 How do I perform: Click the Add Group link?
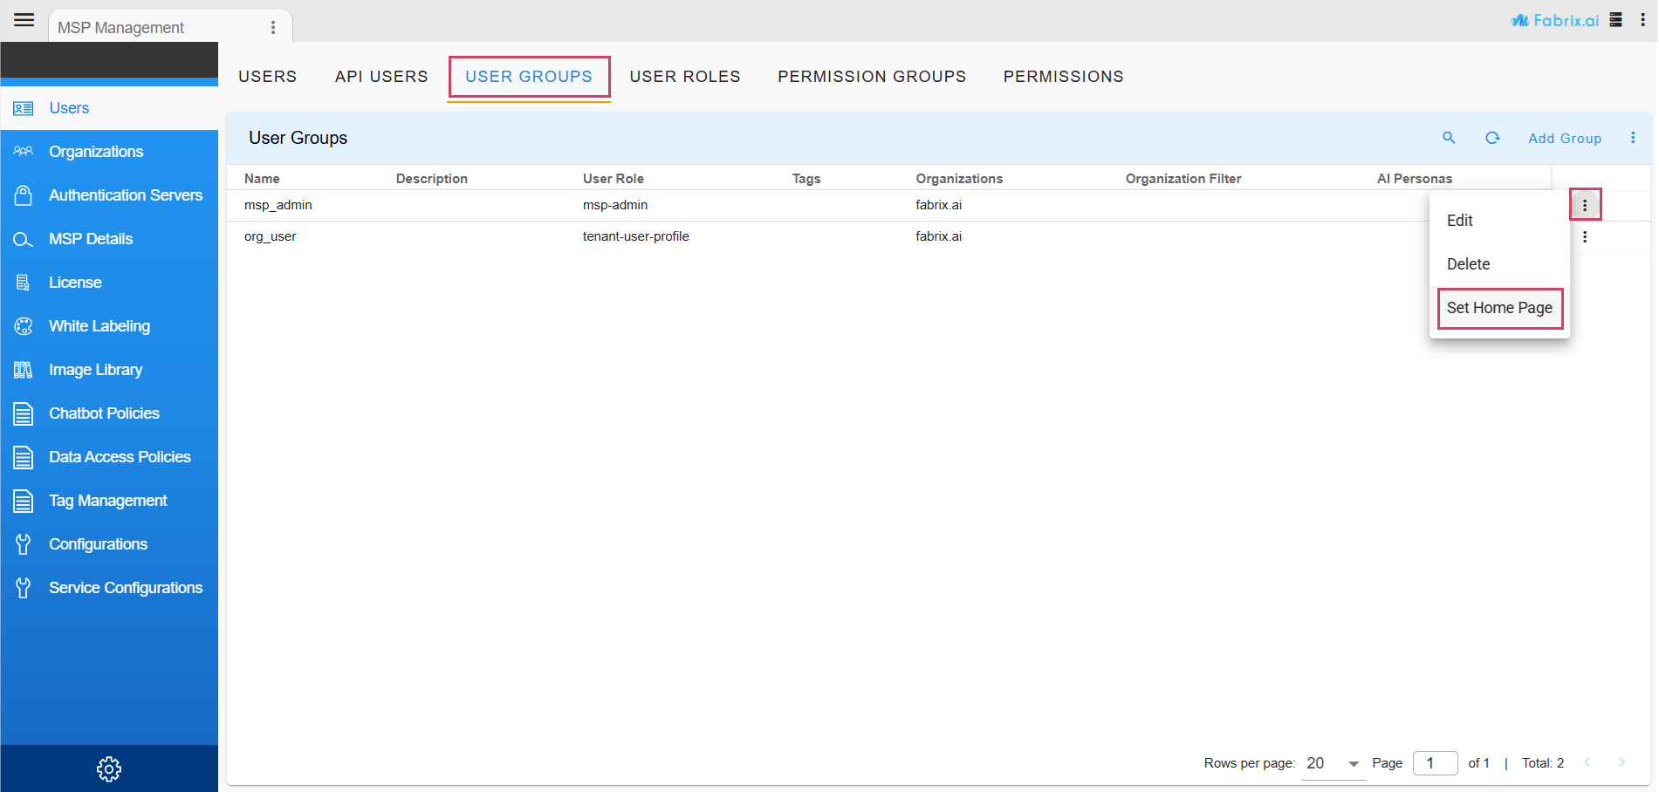click(1565, 138)
